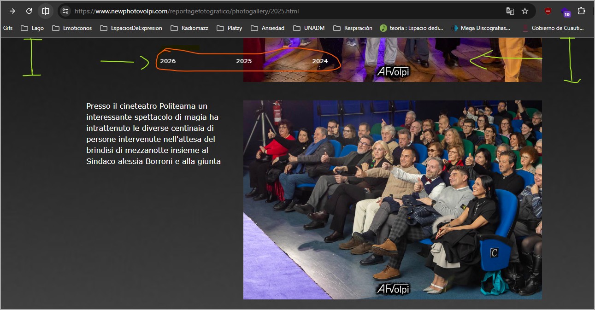Open the purple extension with badge 10
Screen dimensions: 595x310
pyautogui.click(x=565, y=12)
